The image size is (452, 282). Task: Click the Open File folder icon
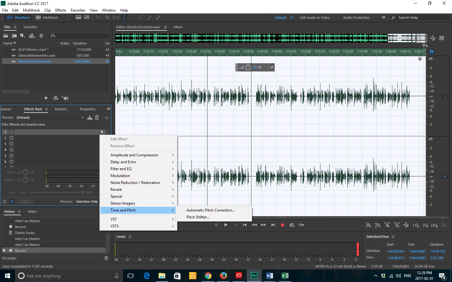tap(6, 36)
